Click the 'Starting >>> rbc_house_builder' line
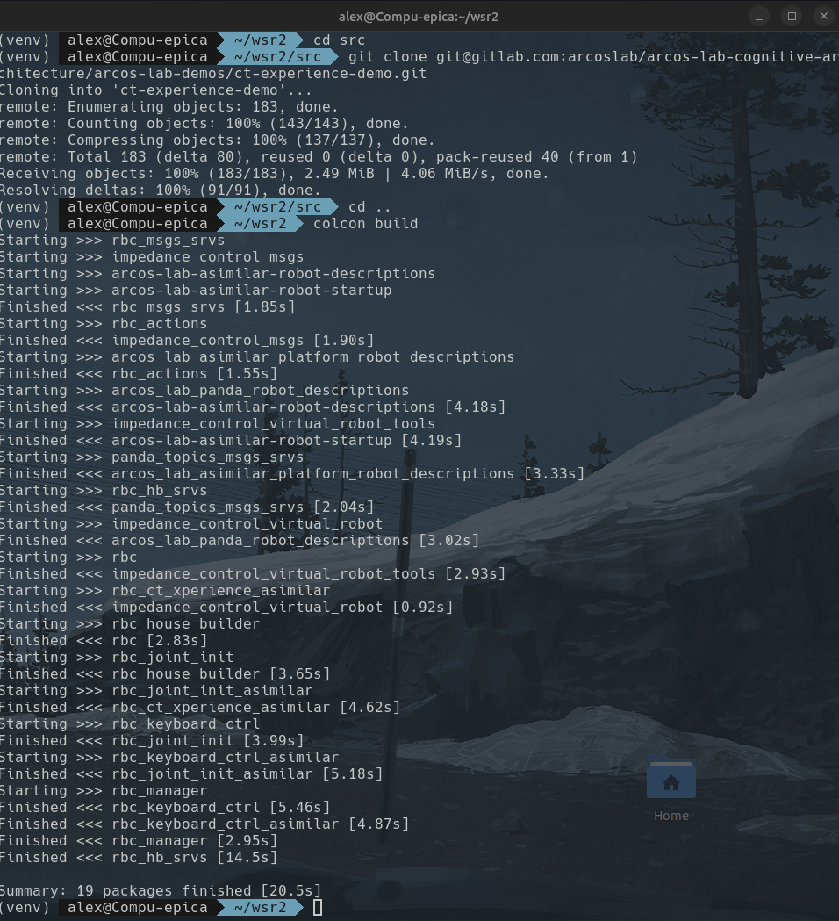 point(129,623)
